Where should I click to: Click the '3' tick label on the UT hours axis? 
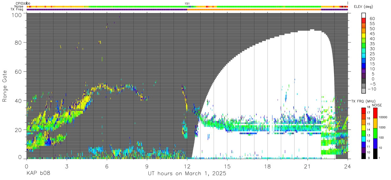(x=67, y=166)
